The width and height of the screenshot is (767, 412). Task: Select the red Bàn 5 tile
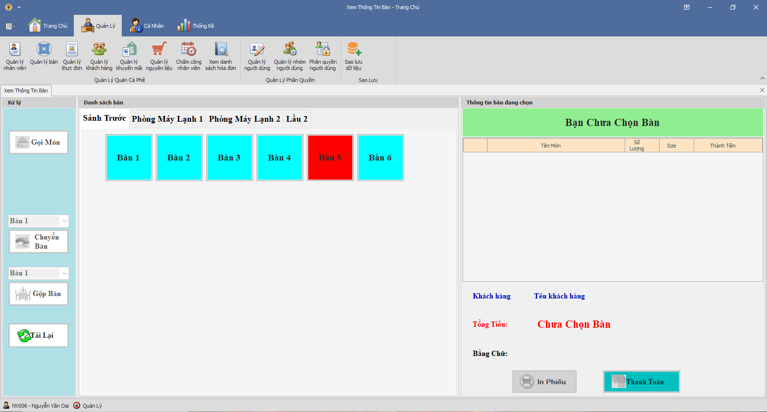click(330, 158)
